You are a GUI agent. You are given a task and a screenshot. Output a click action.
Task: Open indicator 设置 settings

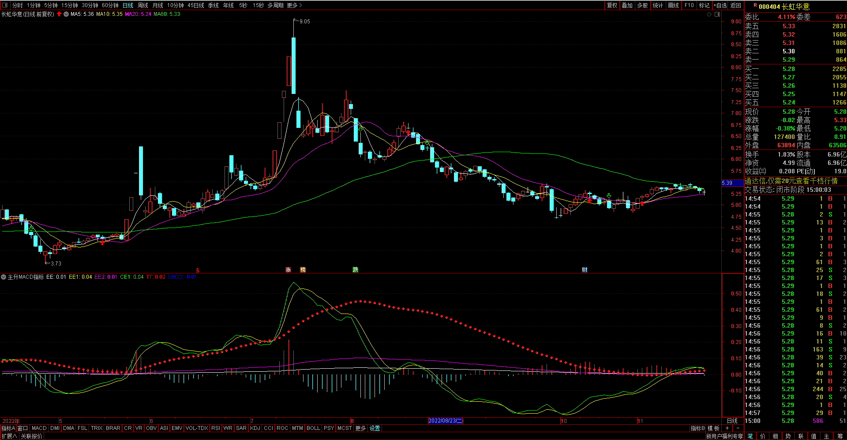point(375,428)
